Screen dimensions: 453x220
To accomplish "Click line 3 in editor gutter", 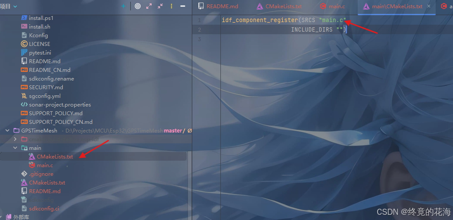I will pos(199,39).
